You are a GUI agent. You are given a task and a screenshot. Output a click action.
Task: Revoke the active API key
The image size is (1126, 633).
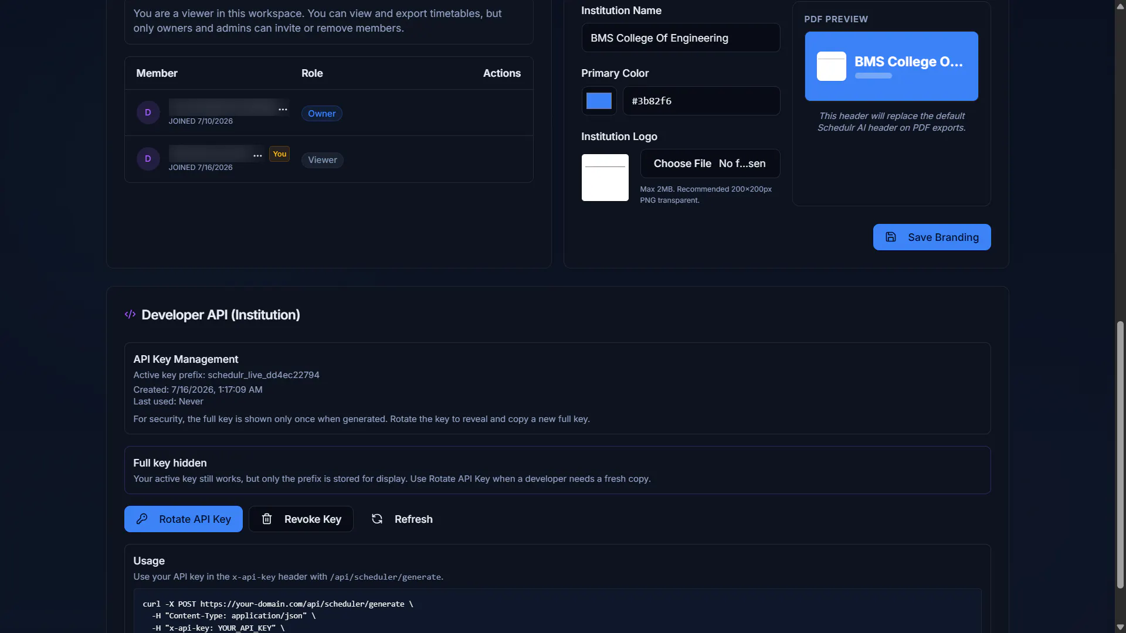[x=301, y=519]
